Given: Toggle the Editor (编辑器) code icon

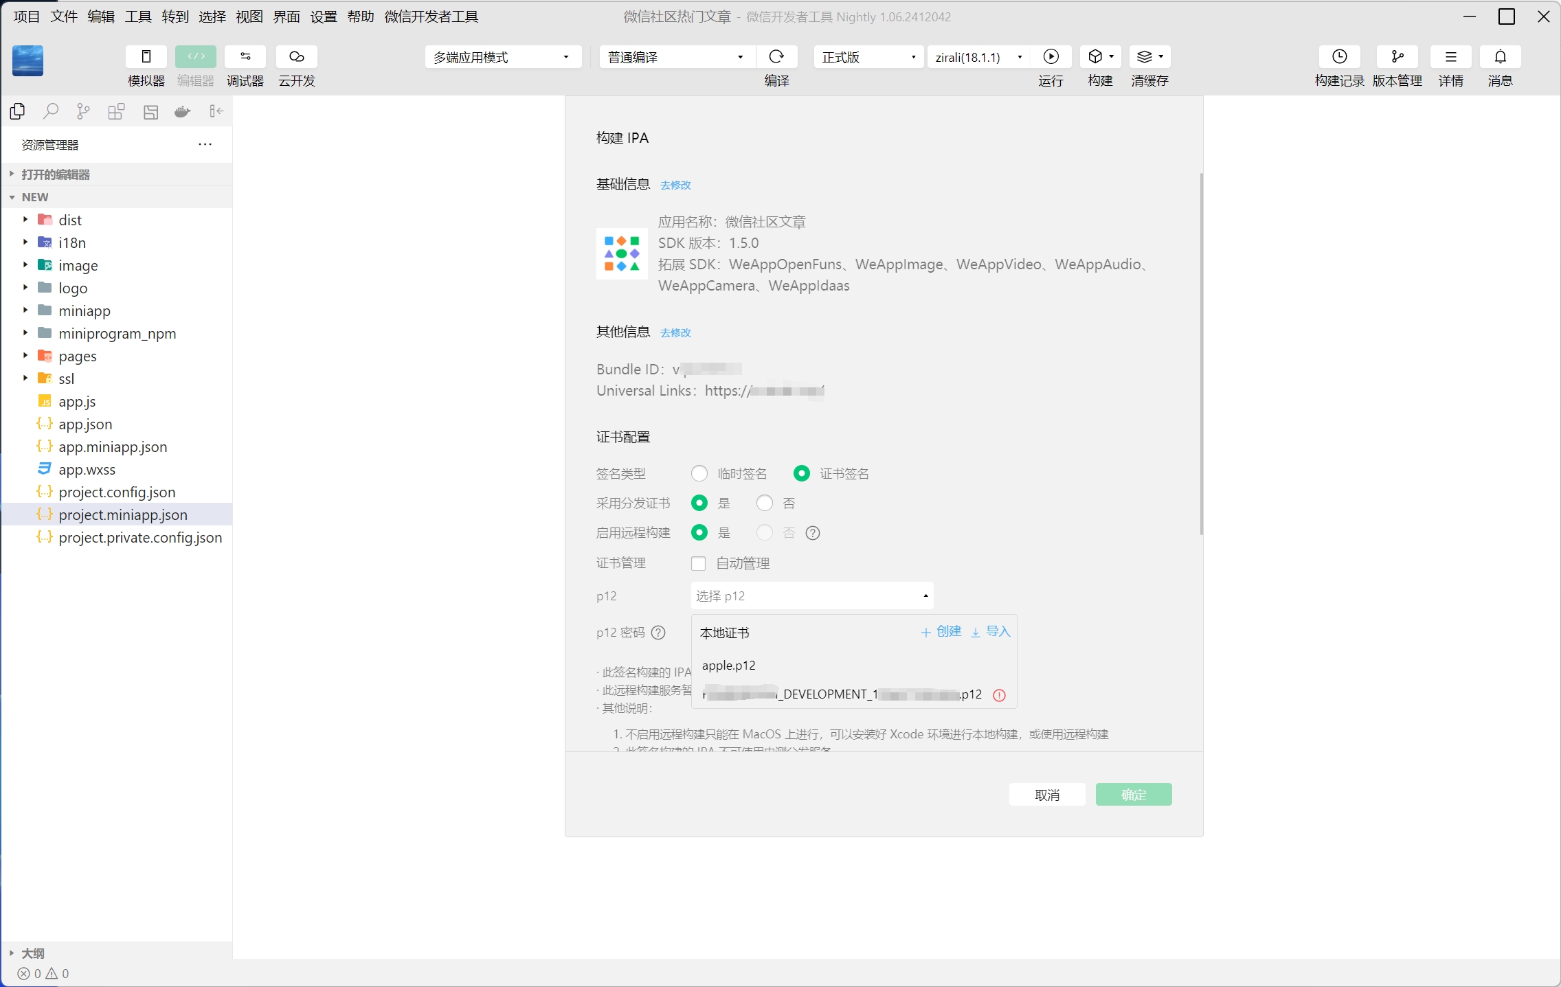Looking at the screenshot, I should click(196, 56).
